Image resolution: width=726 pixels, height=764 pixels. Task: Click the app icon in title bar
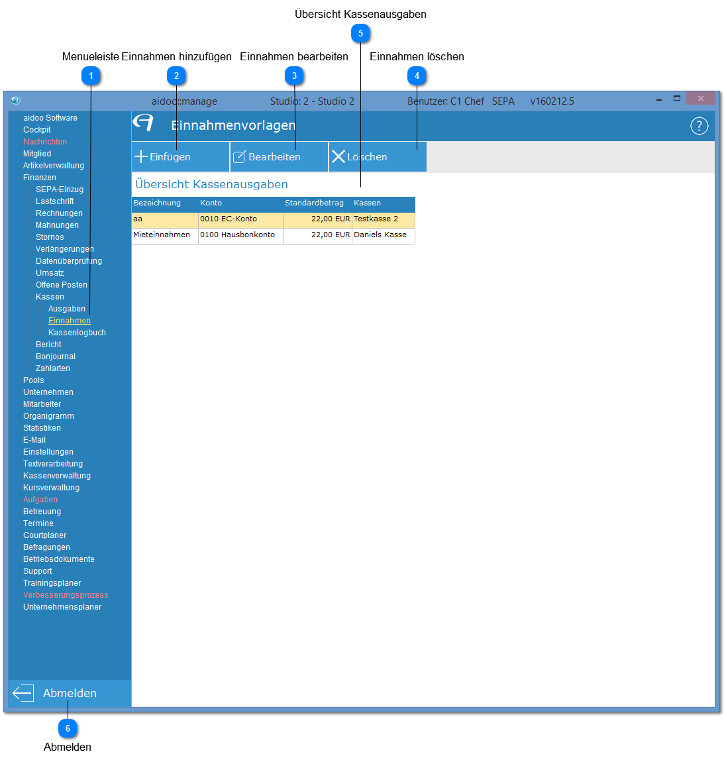(x=16, y=100)
